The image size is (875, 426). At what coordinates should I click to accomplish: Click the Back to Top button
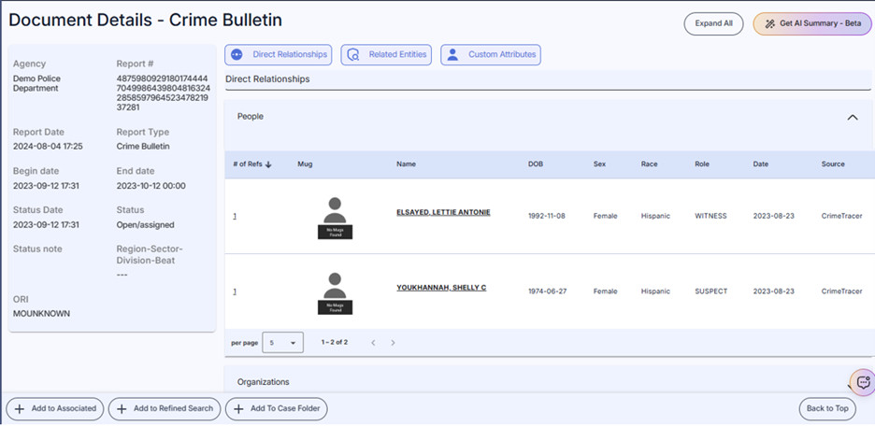click(827, 408)
